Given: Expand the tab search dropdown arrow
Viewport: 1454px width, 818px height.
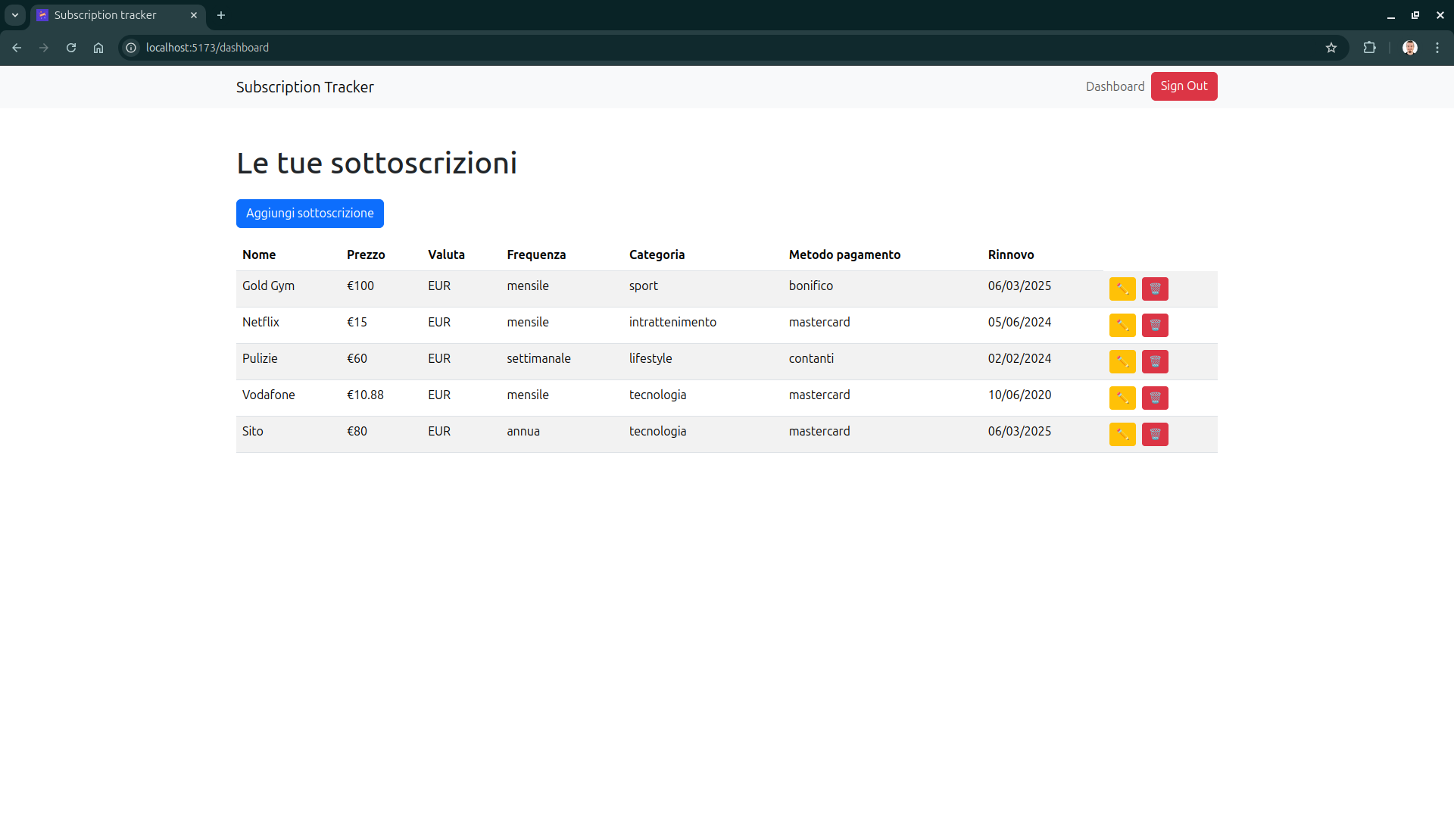Looking at the screenshot, I should tap(15, 15).
